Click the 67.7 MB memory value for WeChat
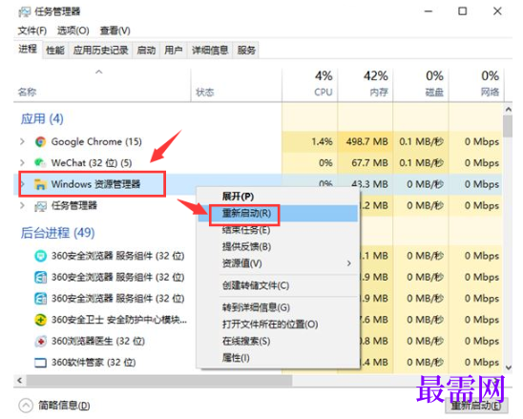Image resolution: width=523 pixels, height=419 pixels. 369,163
